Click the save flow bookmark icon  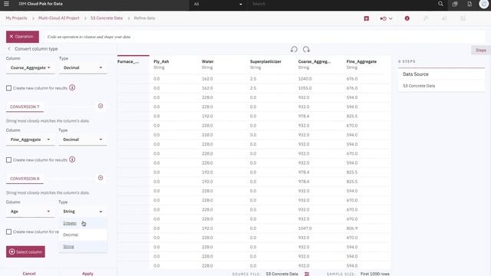coord(367,18)
